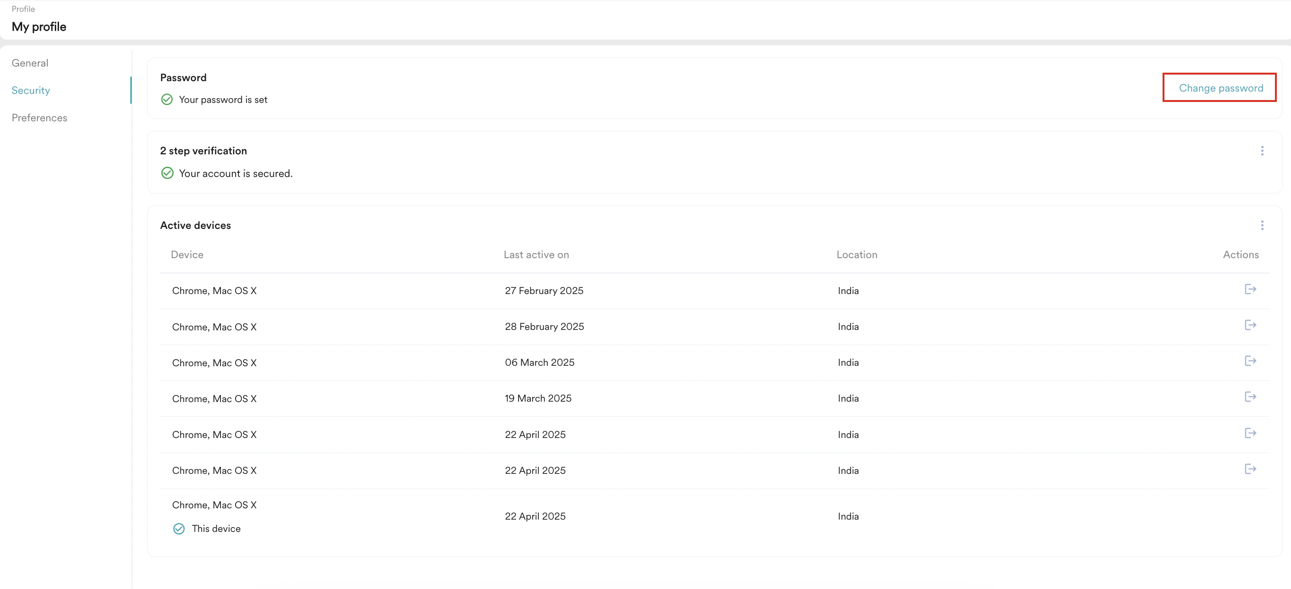1291x589 pixels.
Task: Click the 'Profile' breadcrumb label
Action: (x=23, y=8)
